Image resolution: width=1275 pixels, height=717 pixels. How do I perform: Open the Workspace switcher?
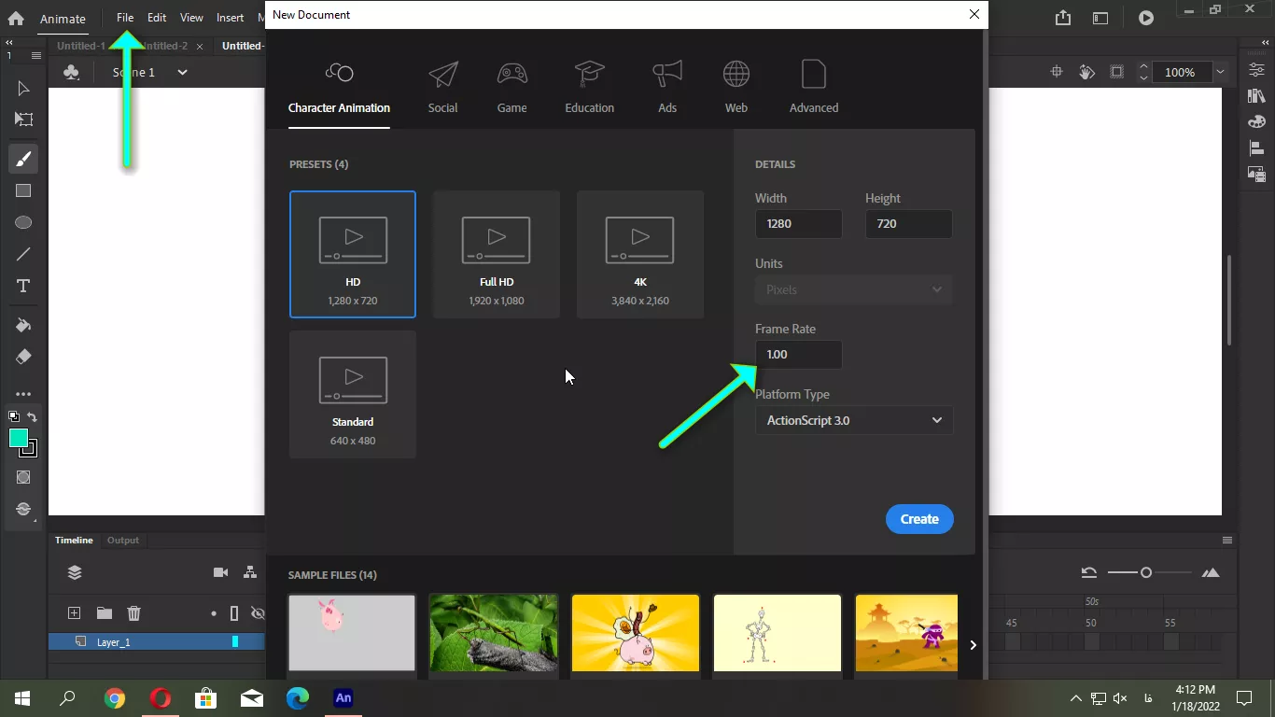[x=1100, y=18]
